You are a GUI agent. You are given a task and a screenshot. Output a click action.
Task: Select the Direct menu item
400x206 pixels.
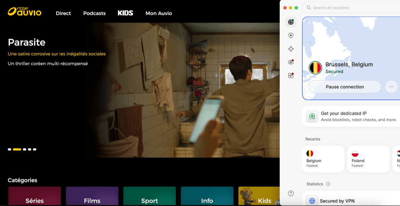64,13
